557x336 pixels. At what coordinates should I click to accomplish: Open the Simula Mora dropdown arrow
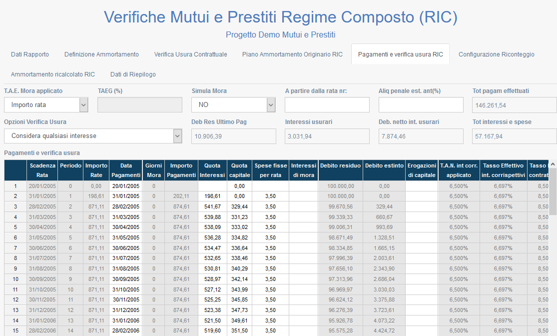click(x=271, y=105)
